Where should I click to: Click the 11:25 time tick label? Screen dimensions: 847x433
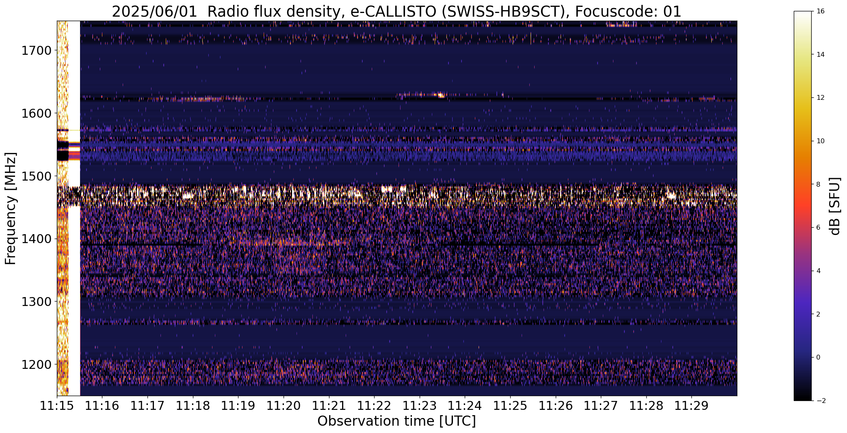511,405
